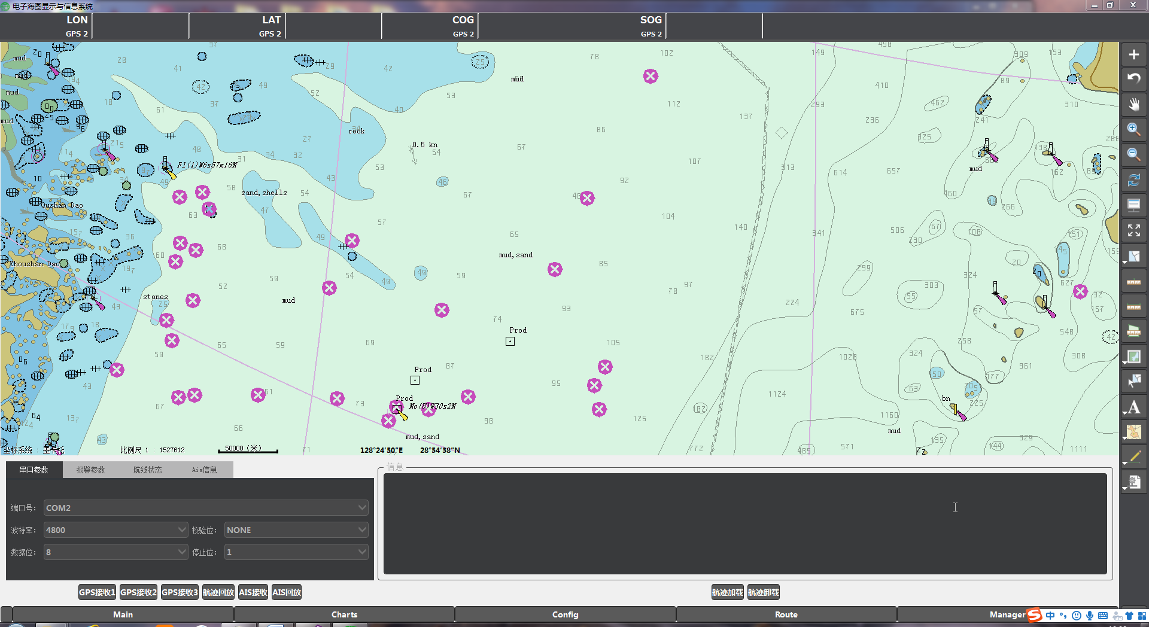1149x627 pixels.
Task: Click the Zhoushan Dao label on chart
Action: [x=35, y=264]
